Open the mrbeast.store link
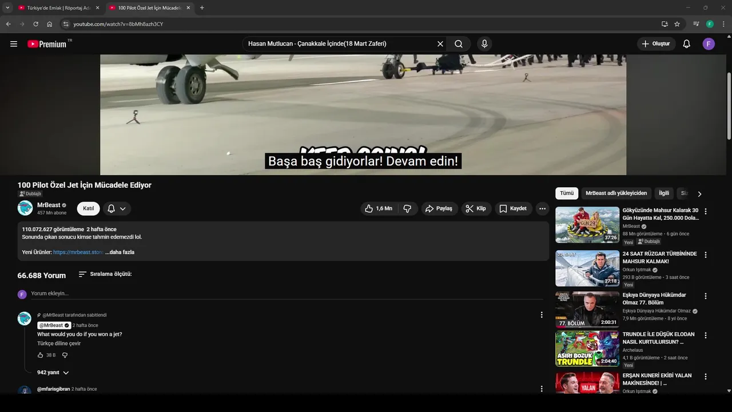The height and width of the screenshot is (412, 732). click(78, 252)
